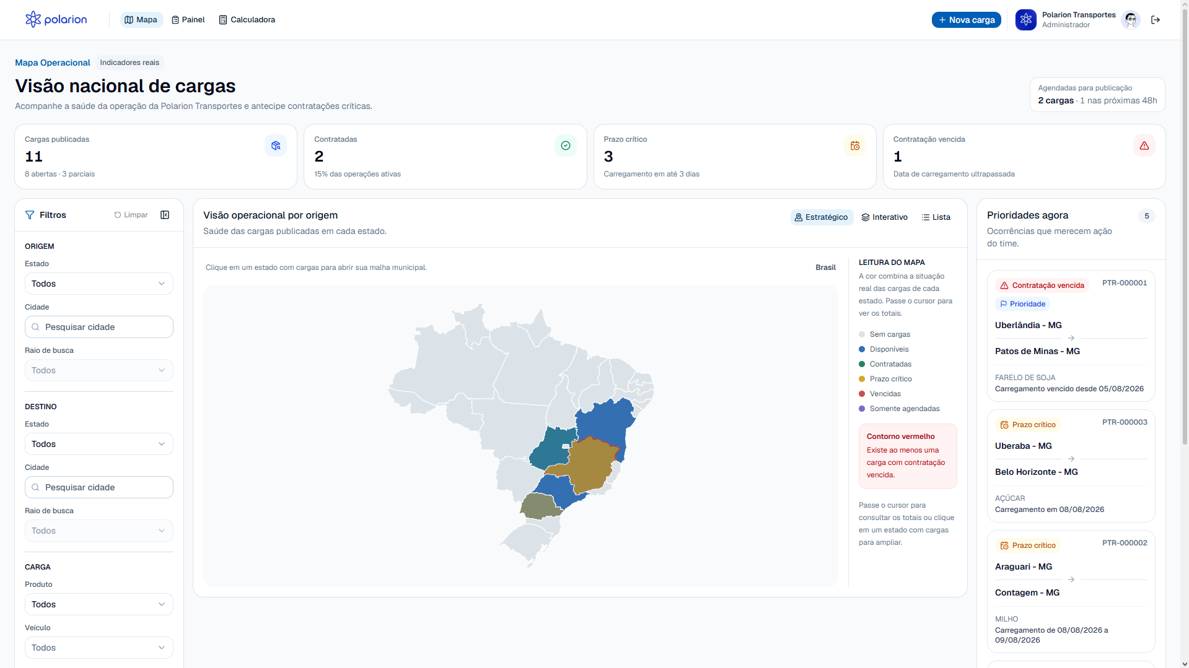
Task: Click the Contratadas check circle icon
Action: (x=566, y=145)
